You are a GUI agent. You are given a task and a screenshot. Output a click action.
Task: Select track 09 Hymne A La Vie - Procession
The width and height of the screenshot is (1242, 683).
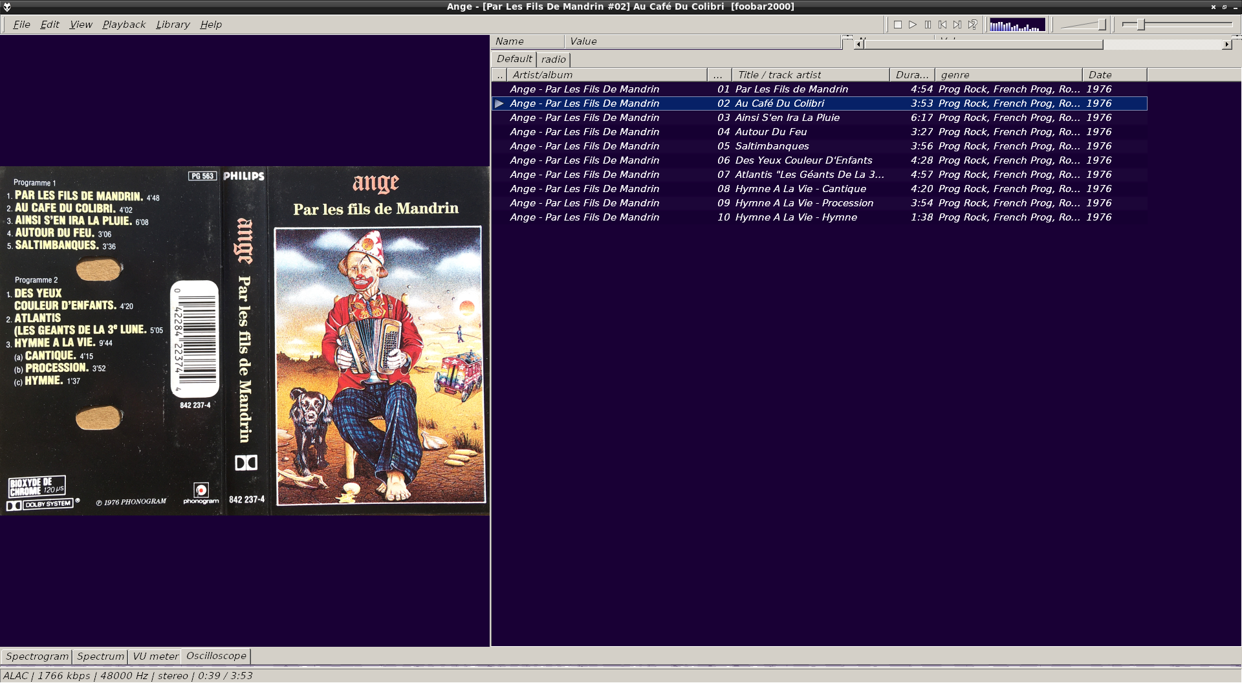point(820,203)
